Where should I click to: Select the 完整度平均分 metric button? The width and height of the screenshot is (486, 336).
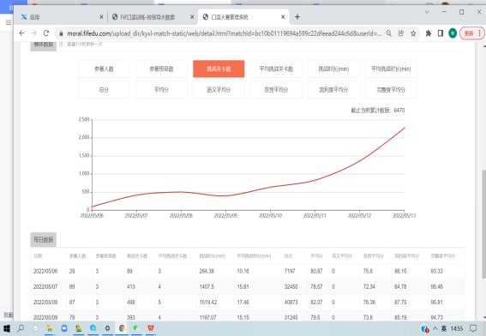pos(391,90)
